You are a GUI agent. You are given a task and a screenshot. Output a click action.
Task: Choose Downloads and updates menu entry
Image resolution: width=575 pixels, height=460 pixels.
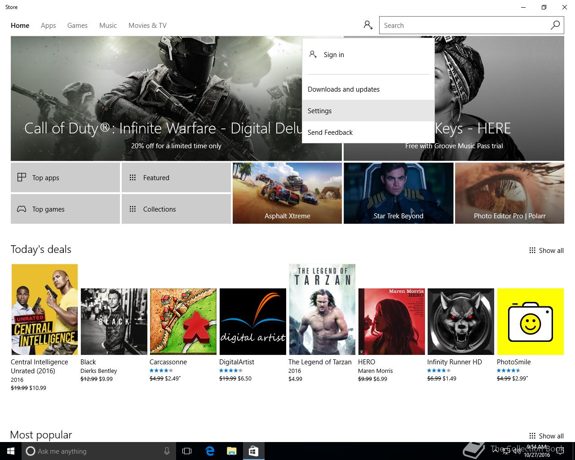(x=368, y=89)
